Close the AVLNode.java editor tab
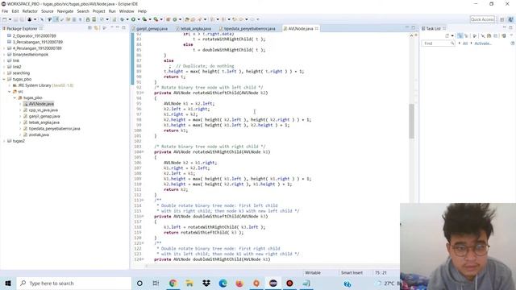 (317, 29)
